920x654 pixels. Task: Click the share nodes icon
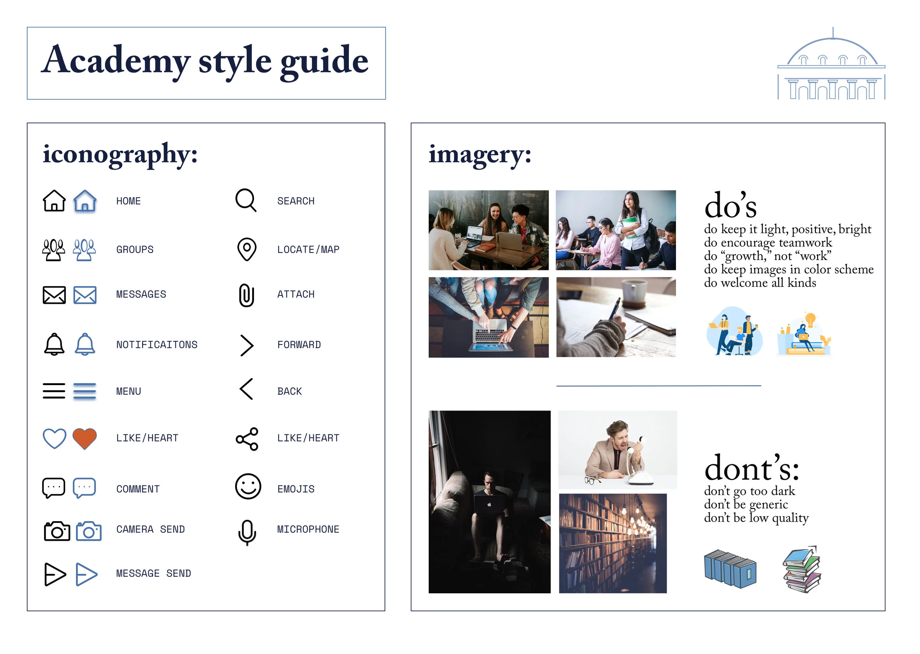click(x=247, y=439)
